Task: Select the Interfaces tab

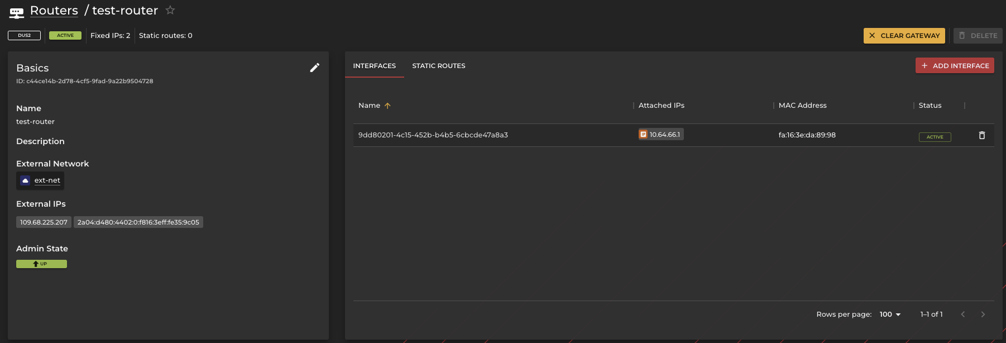Action: 374,66
